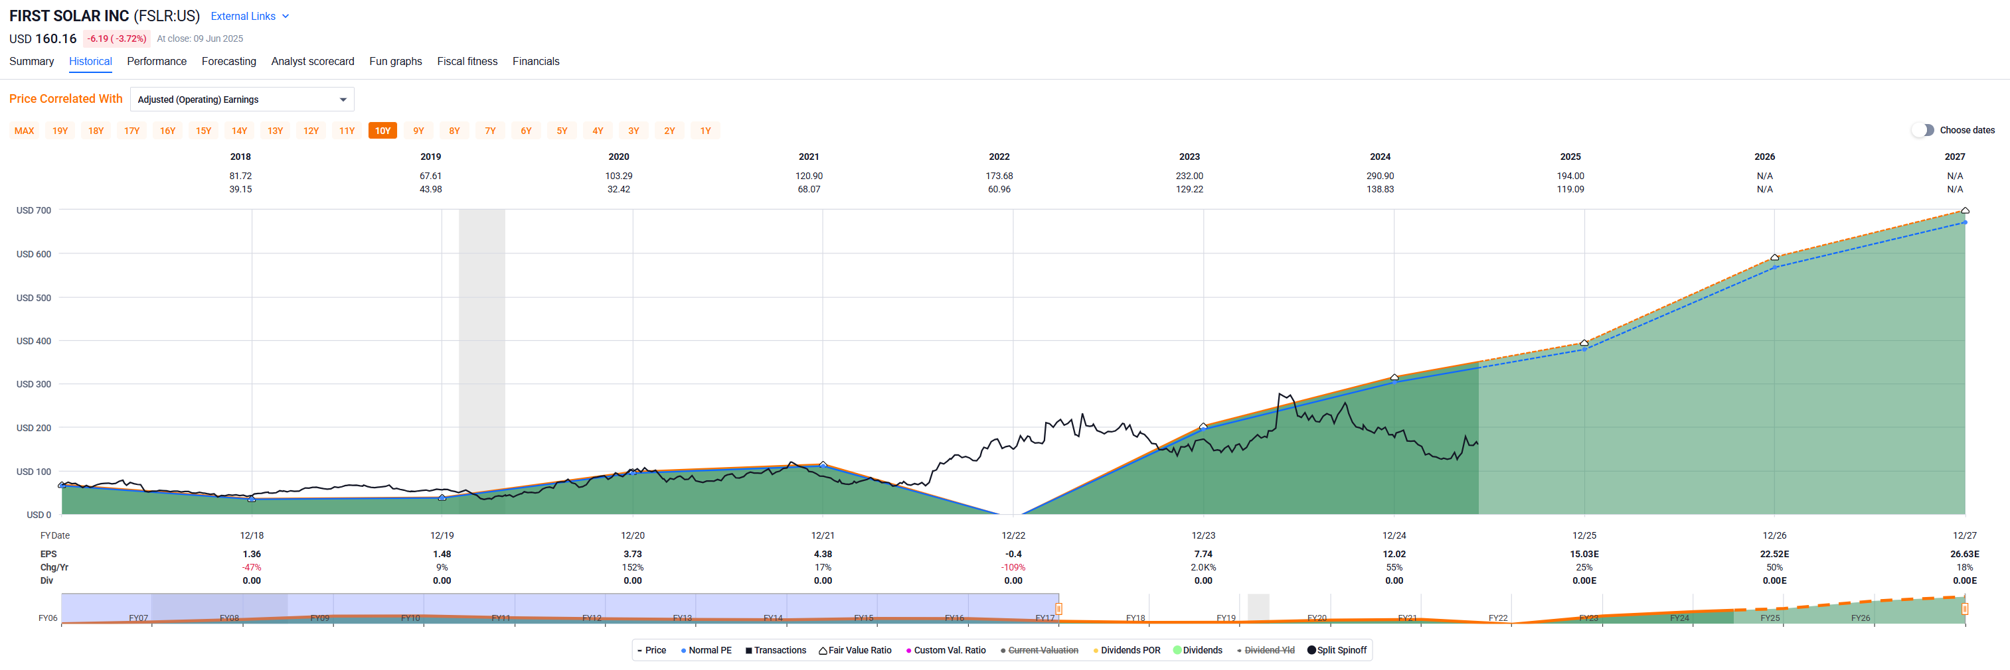This screenshot has width=2010, height=670.
Task: Open the Performance tab
Action: coord(157,62)
